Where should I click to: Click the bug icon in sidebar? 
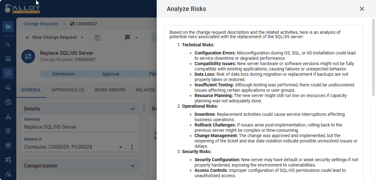tap(8, 145)
